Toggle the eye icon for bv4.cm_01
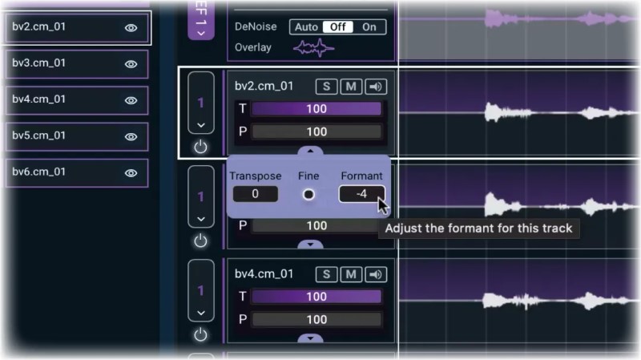This screenshot has width=641, height=360. pos(131,100)
